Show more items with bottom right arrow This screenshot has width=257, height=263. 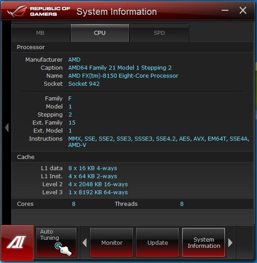(230, 242)
